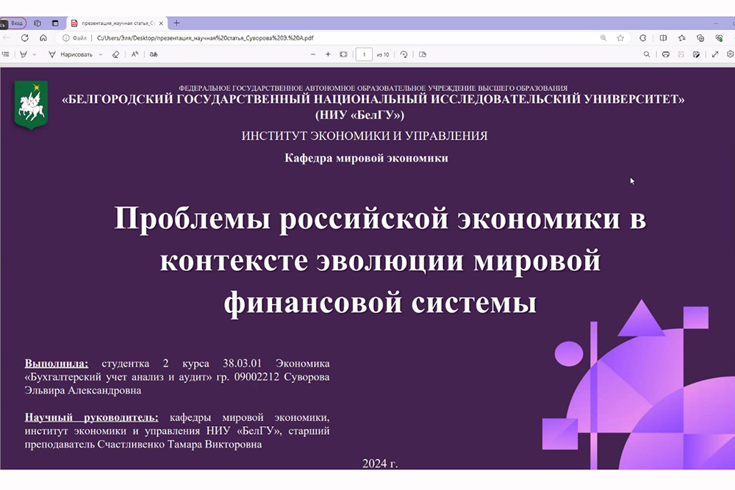Image resolution: width=735 pixels, height=490 pixels.
Task: Open find in PDF search
Action: coord(647,54)
